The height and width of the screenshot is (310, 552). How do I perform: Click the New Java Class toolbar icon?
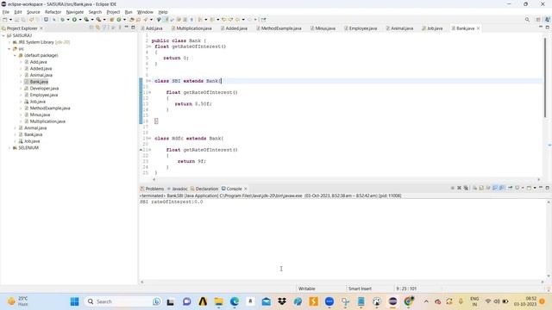click(x=119, y=20)
